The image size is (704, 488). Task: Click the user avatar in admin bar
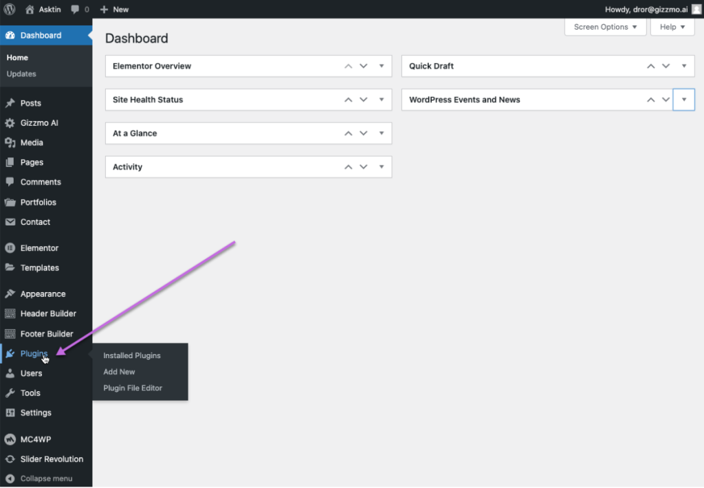coord(696,10)
